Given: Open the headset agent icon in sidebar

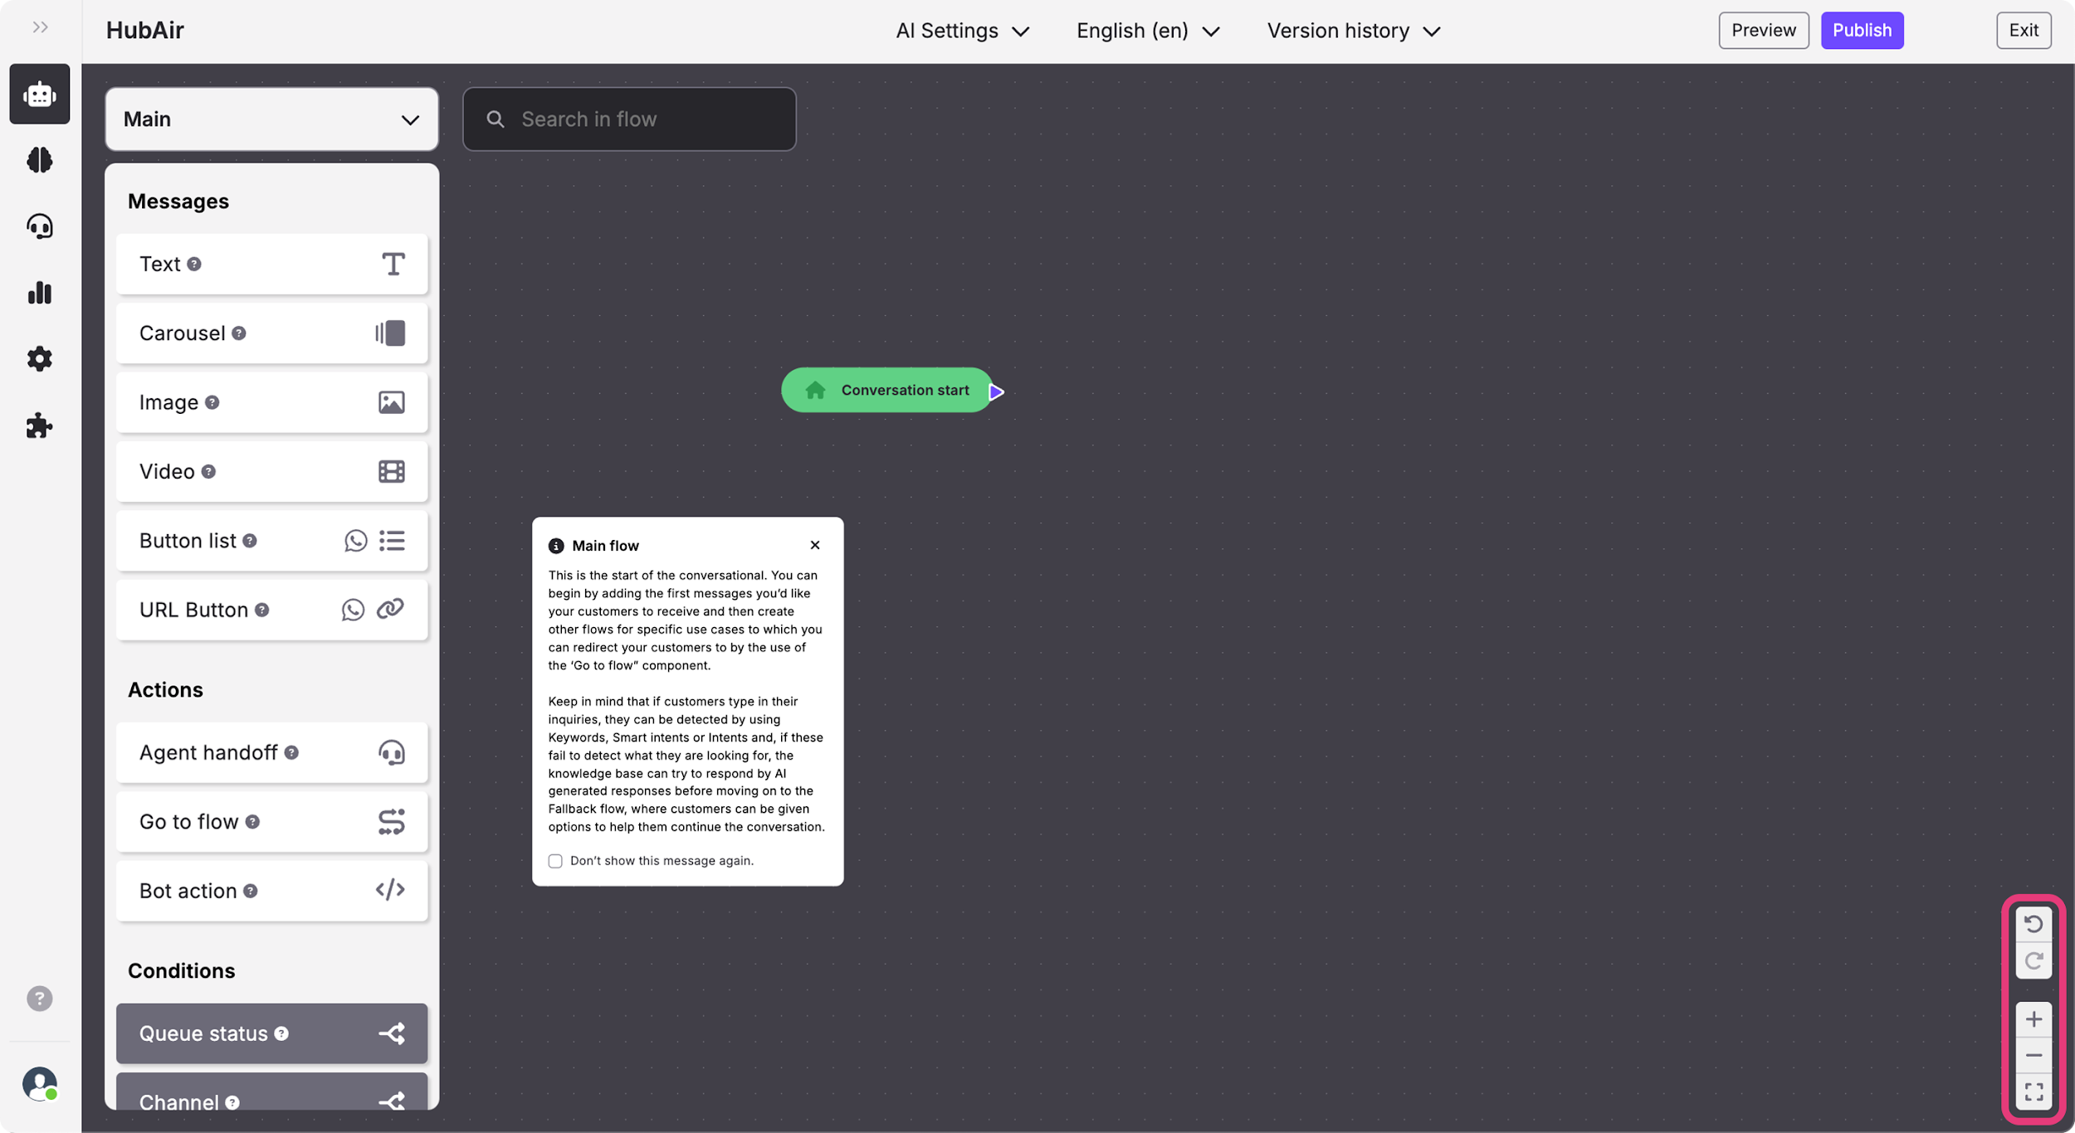Looking at the screenshot, I should (40, 226).
